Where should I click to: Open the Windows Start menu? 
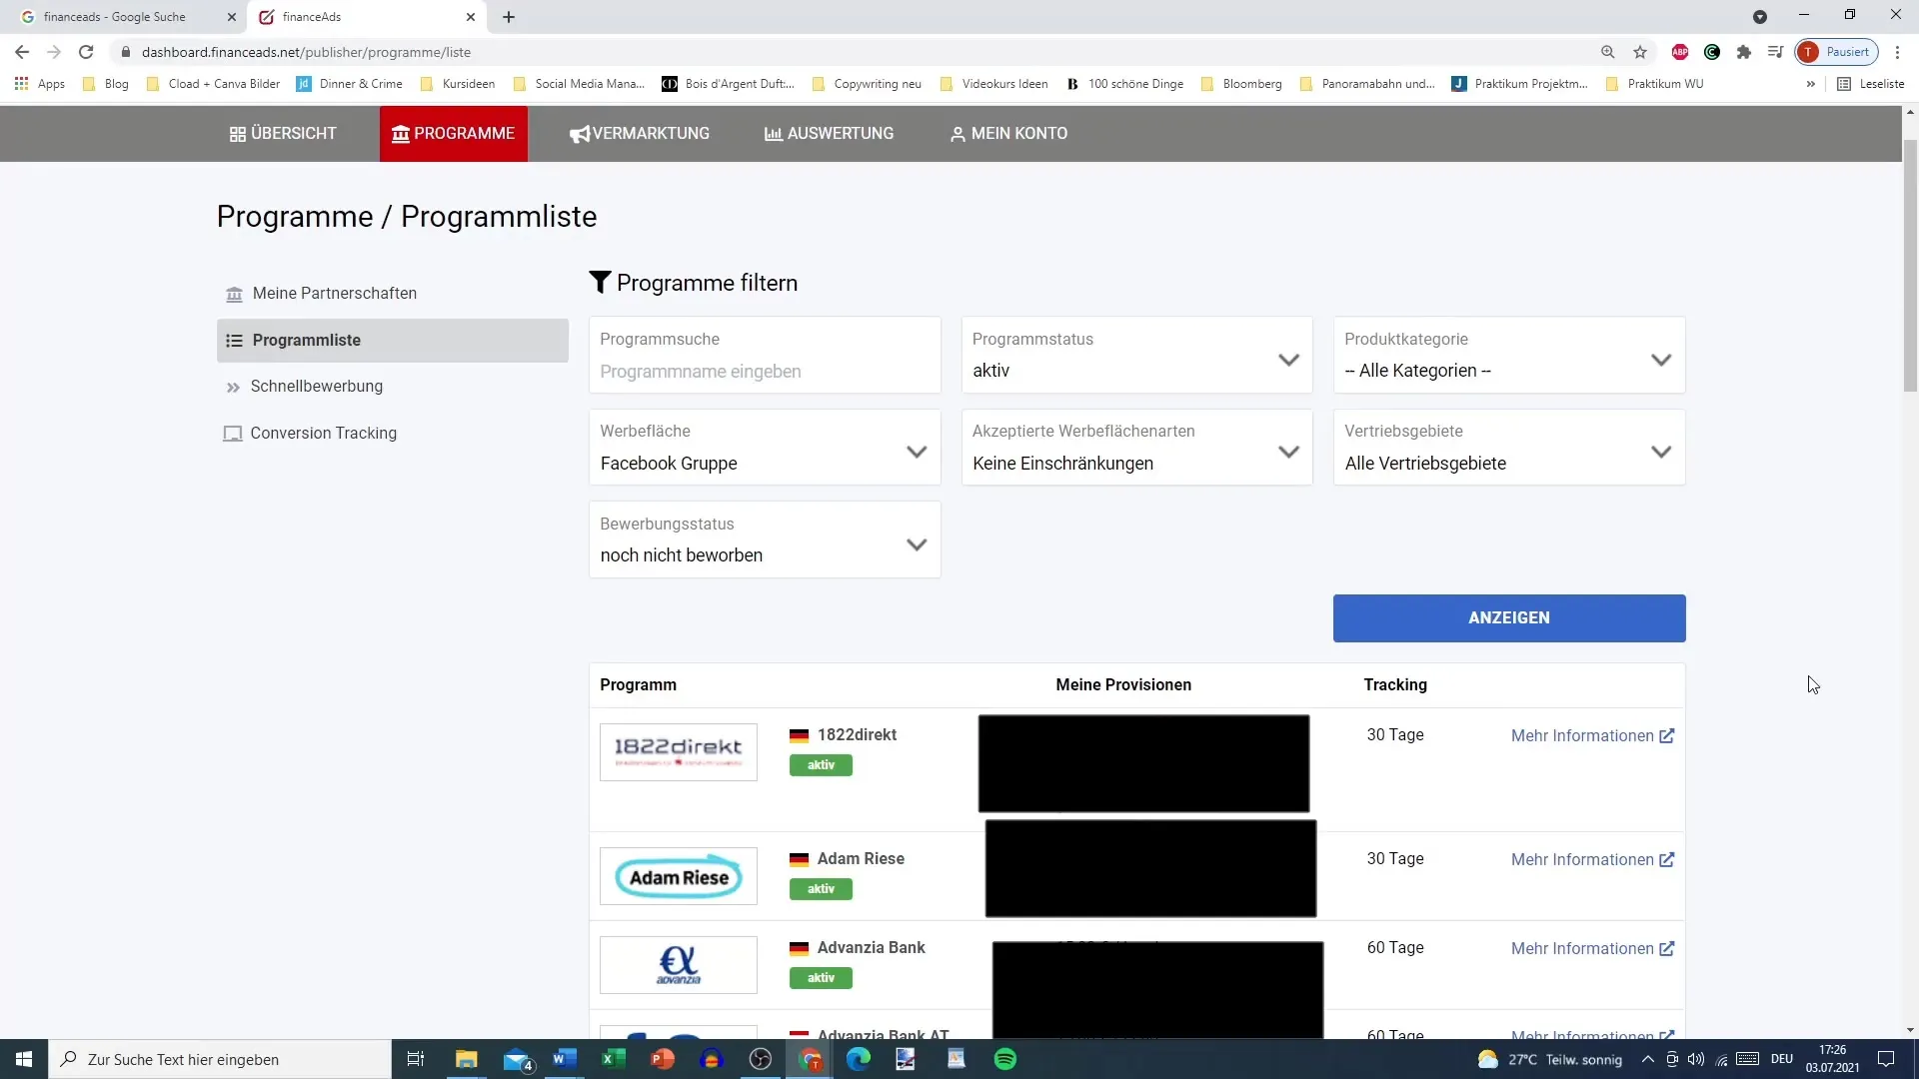pyautogui.click(x=24, y=1059)
